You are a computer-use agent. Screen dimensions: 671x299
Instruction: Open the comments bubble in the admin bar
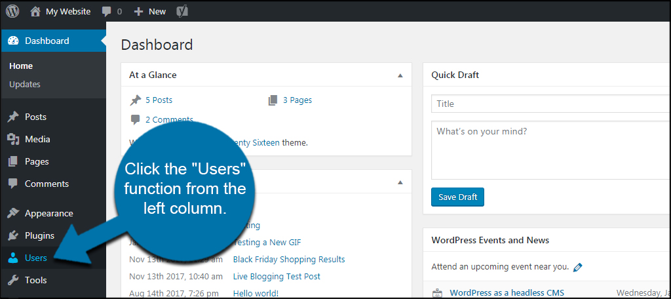tap(107, 12)
